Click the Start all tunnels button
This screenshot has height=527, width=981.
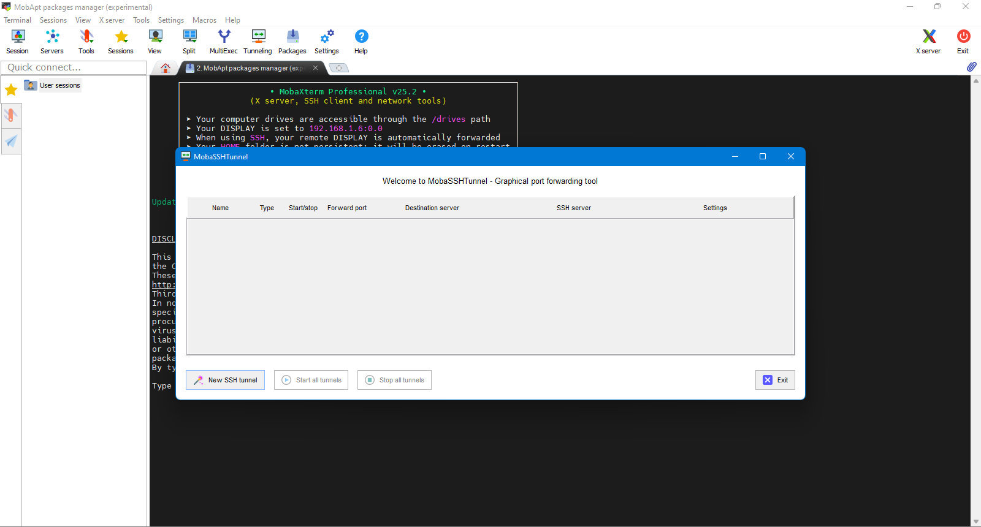311,380
